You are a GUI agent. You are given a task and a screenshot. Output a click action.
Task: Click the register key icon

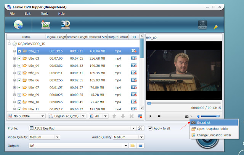pyautogui.click(x=215, y=27)
